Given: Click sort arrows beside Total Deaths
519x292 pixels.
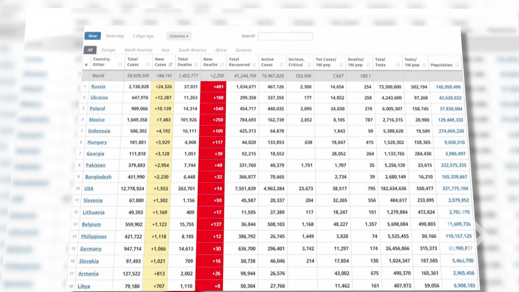Looking at the screenshot, I should pos(196,65).
